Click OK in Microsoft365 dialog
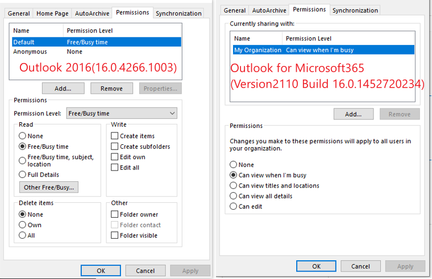Screen dimensions: 432x279 tap(316, 266)
